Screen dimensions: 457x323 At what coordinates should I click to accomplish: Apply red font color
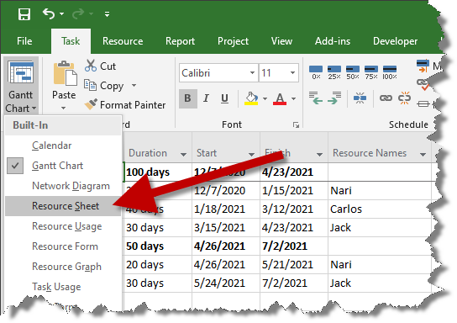[280, 98]
